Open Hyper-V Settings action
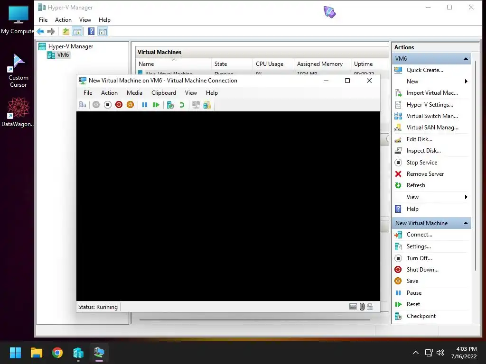The image size is (486, 364). coord(431,105)
